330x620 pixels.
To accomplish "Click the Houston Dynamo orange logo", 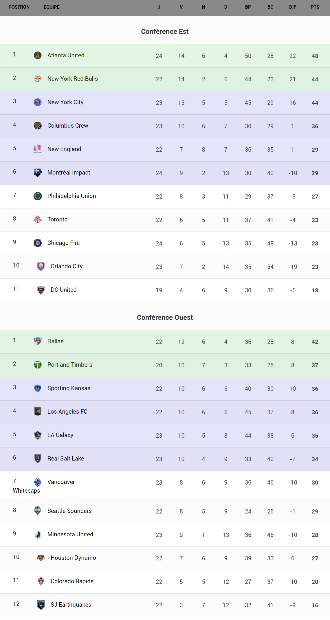I will [x=41, y=558].
